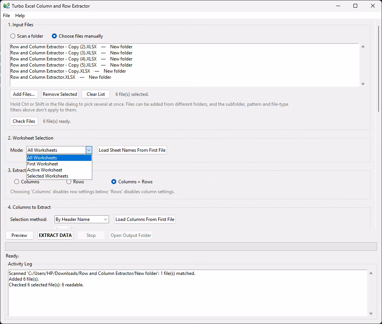The image size is (382, 324).
Task: Click the 'Ready.' status text
Action: pos(13,256)
